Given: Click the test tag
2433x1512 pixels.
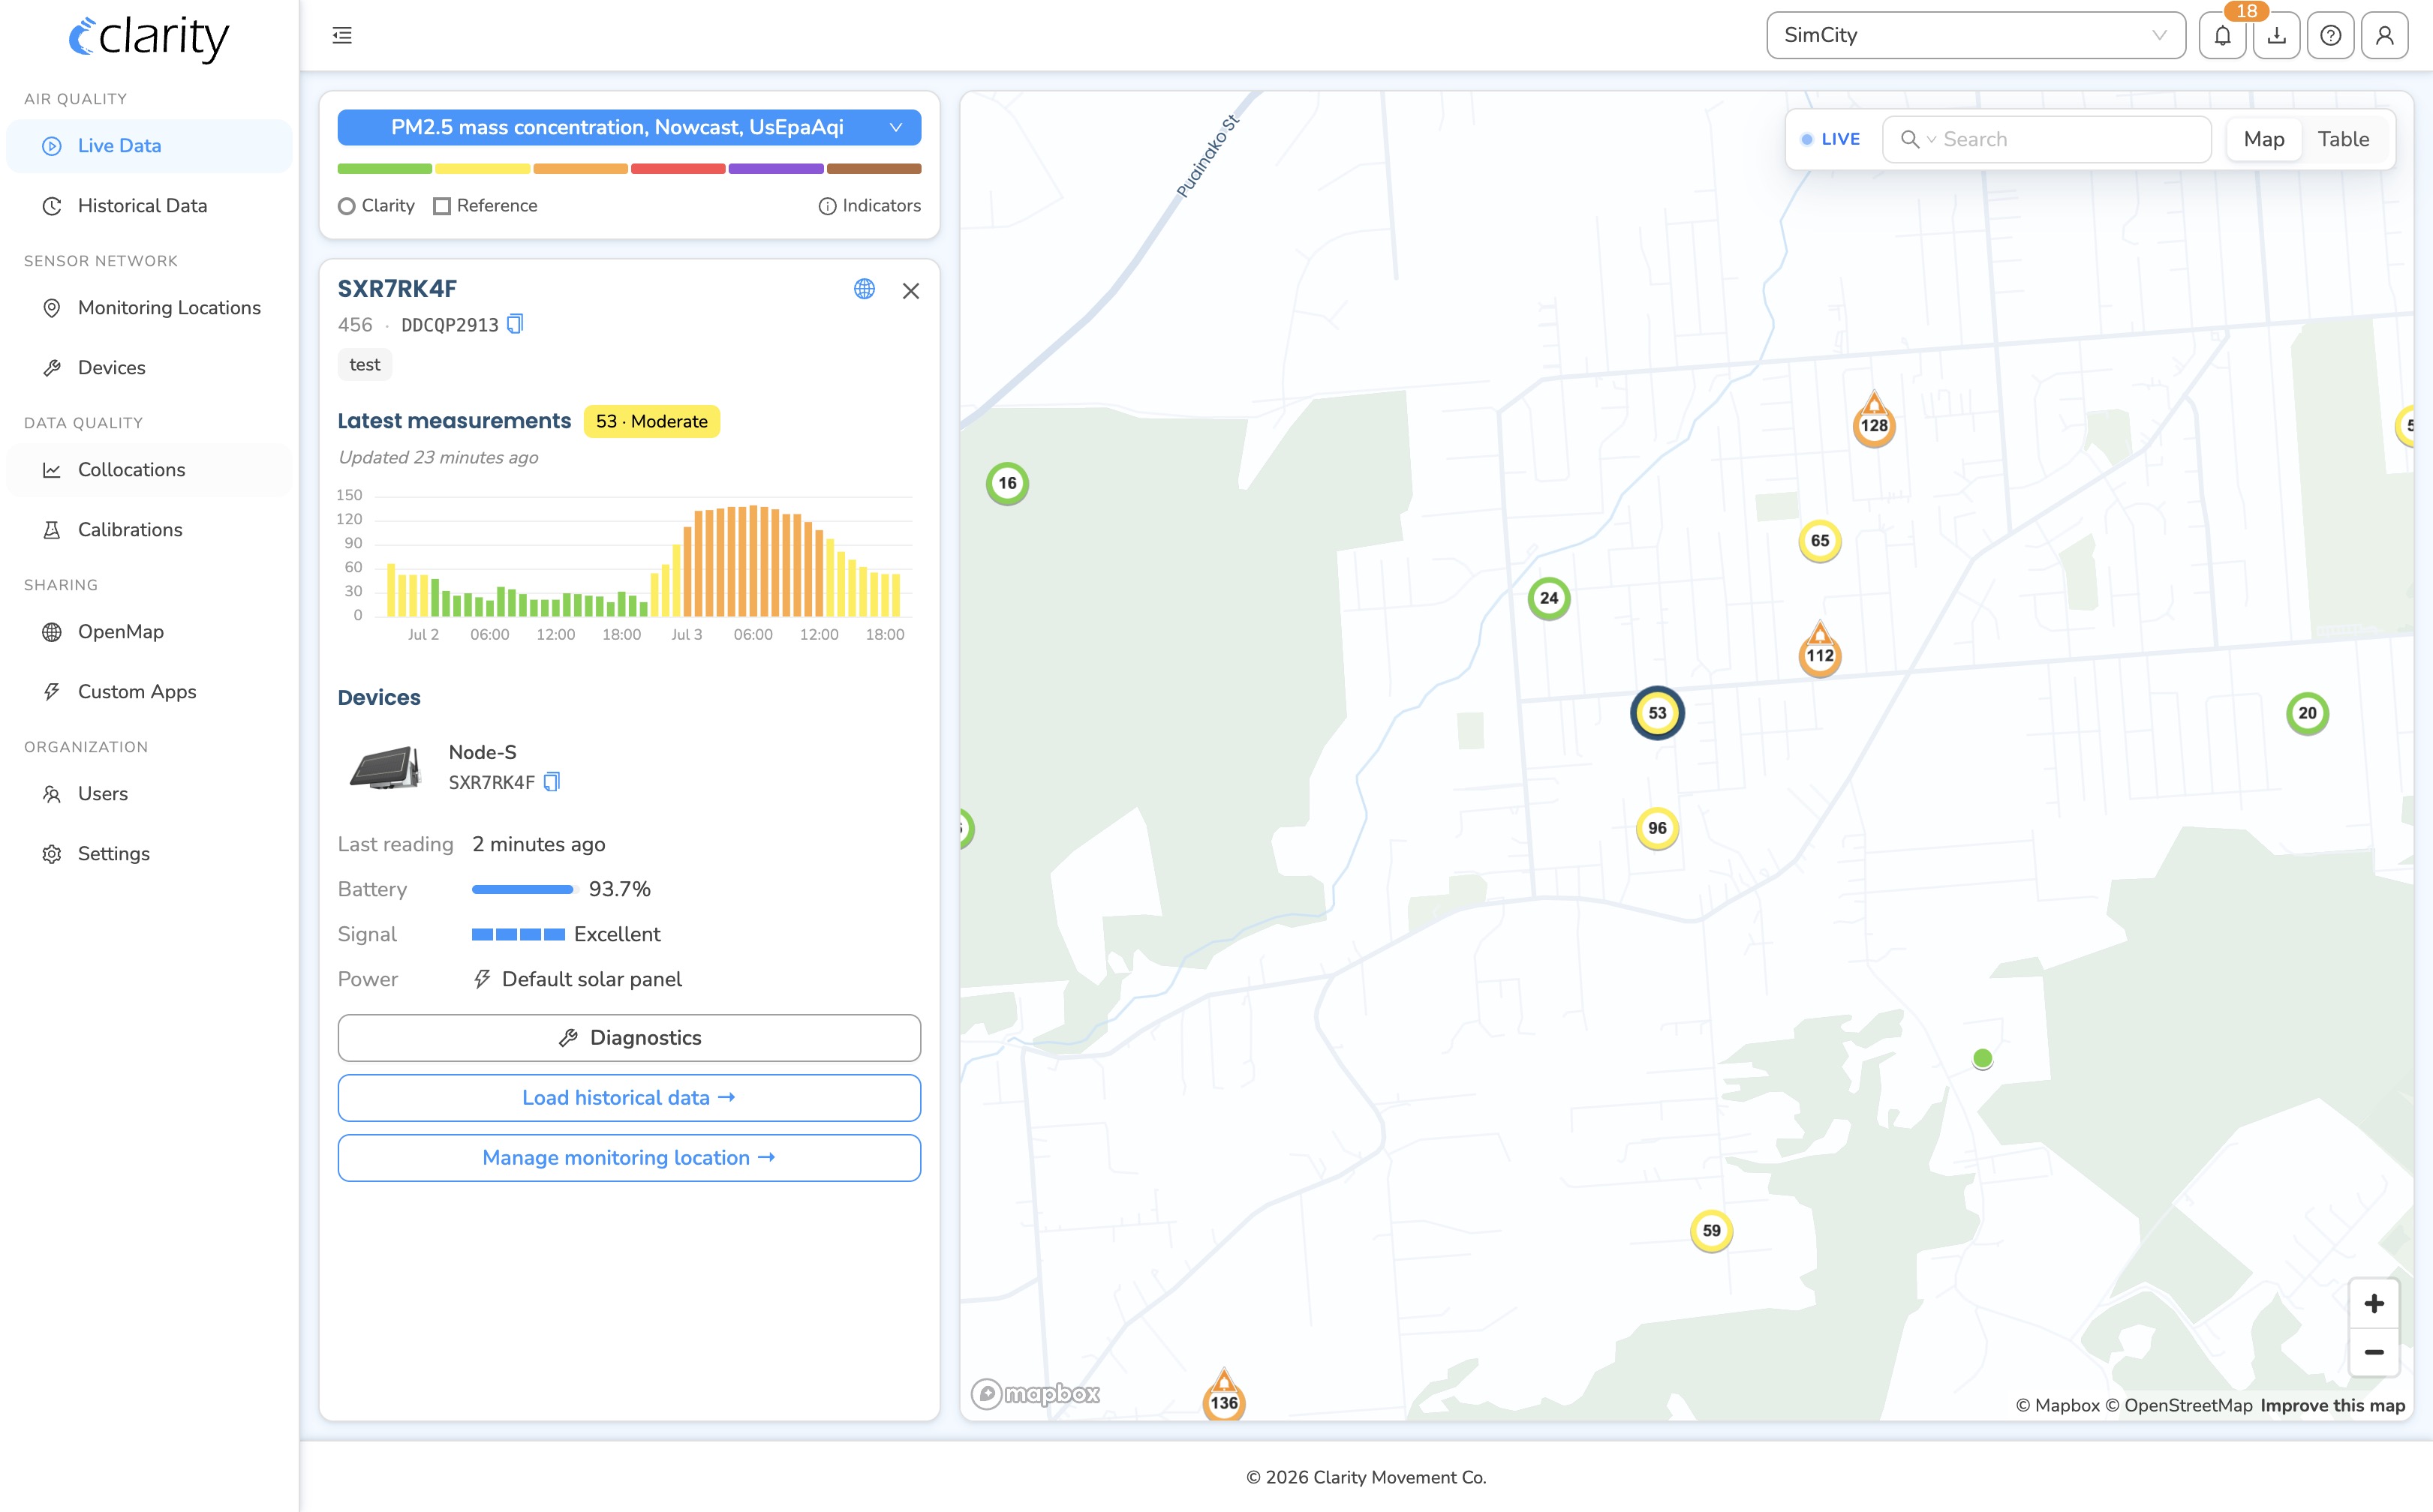Looking at the screenshot, I should (x=364, y=365).
